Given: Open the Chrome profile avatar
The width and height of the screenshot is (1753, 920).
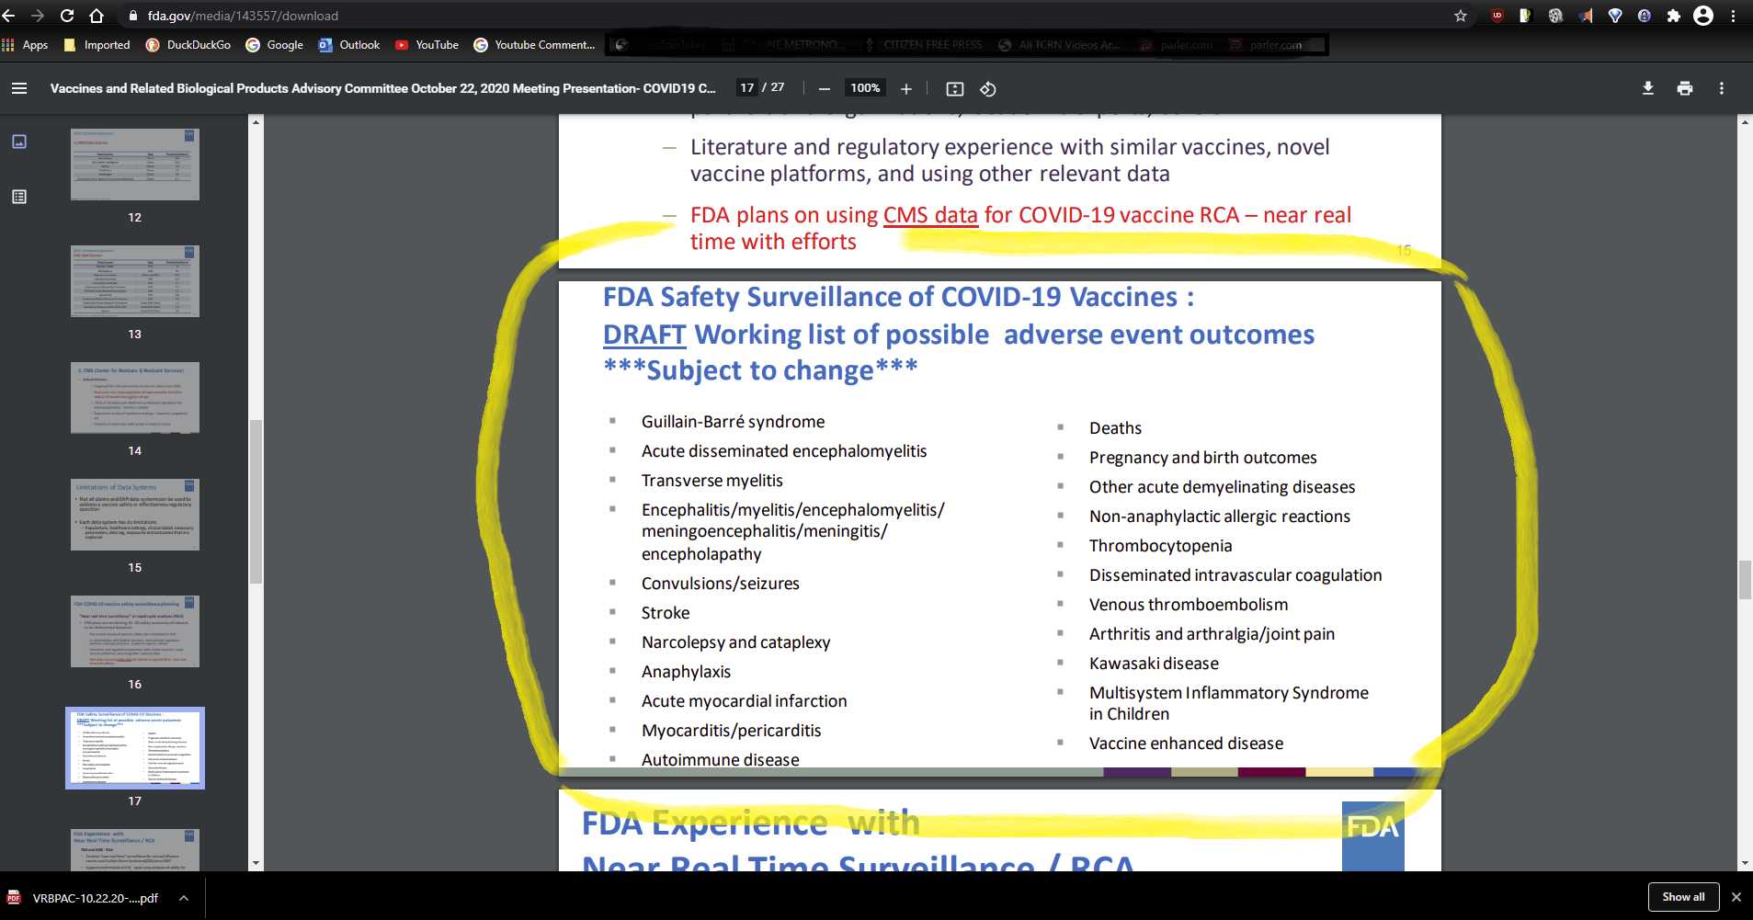Looking at the screenshot, I should coord(1703,16).
